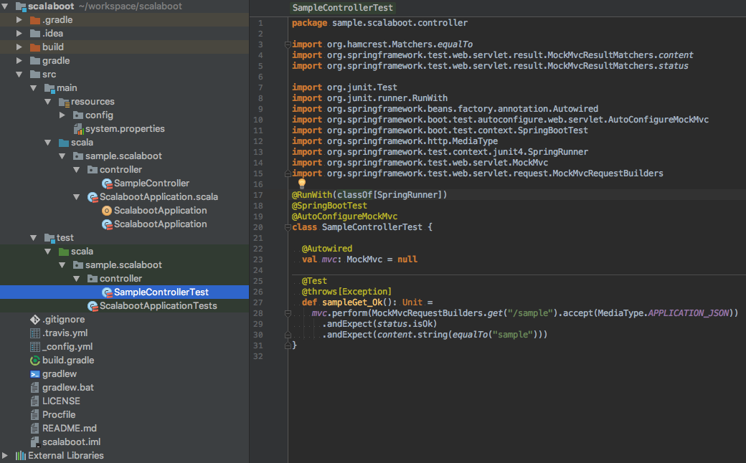The width and height of the screenshot is (746, 463).
Task: Collapse the scalaboot project root
Action: pyautogui.click(x=5, y=6)
